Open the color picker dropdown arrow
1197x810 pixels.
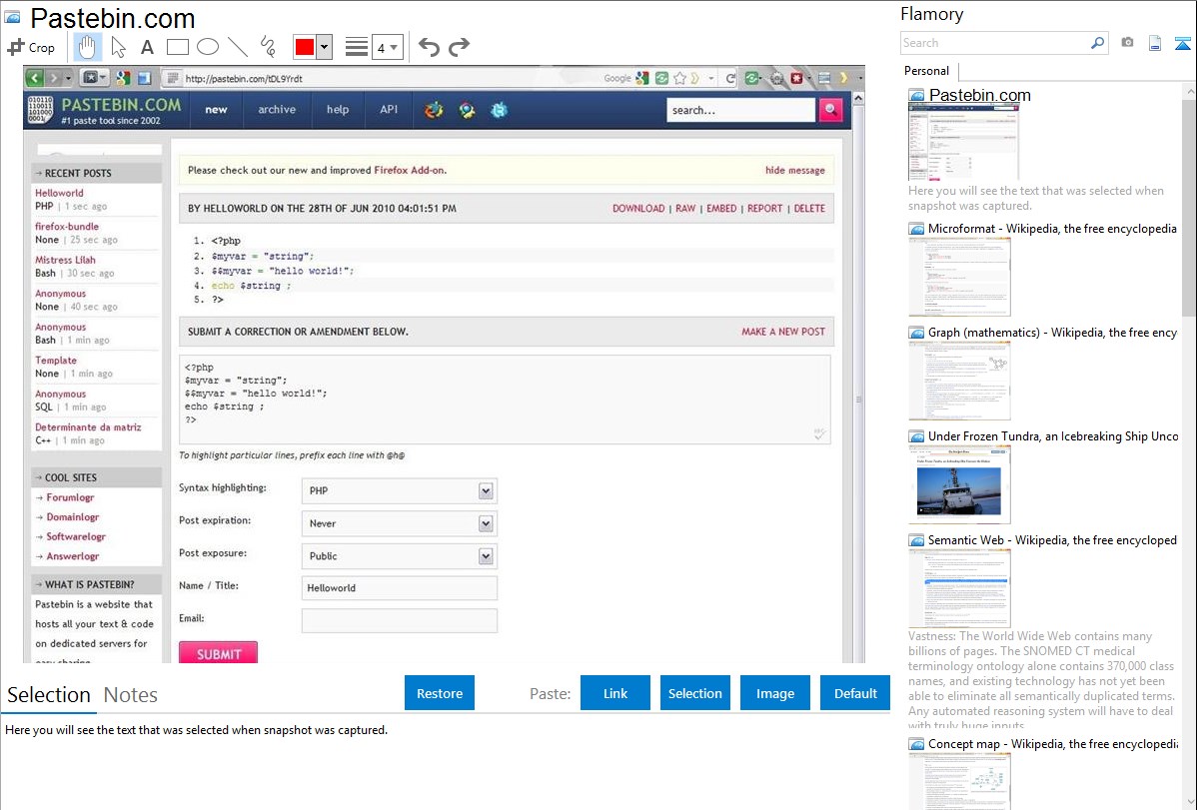click(x=325, y=47)
